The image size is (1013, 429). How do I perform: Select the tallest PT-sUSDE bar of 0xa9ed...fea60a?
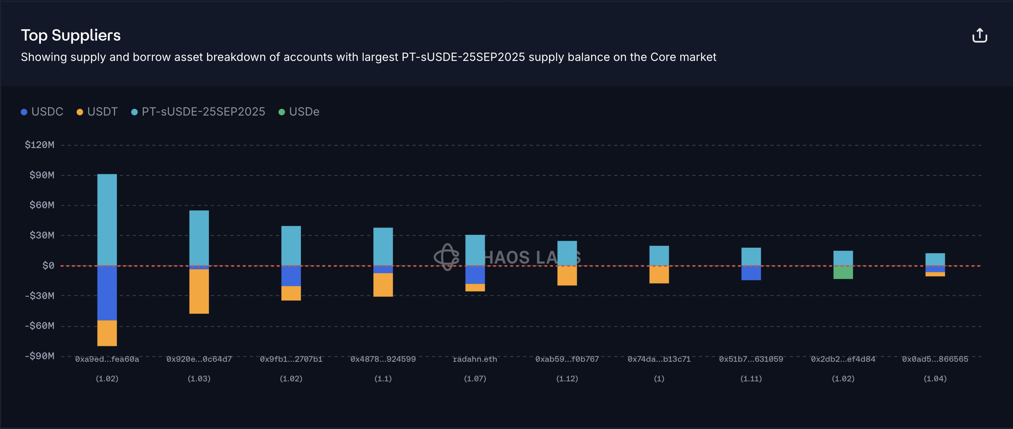107,220
